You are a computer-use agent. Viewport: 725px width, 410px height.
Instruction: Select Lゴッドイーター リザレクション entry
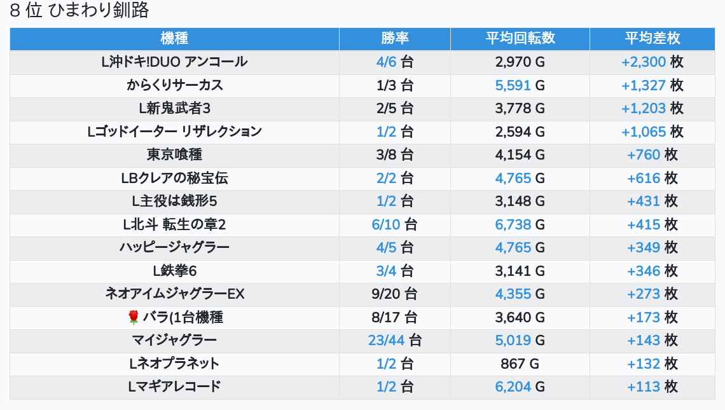coord(174,132)
